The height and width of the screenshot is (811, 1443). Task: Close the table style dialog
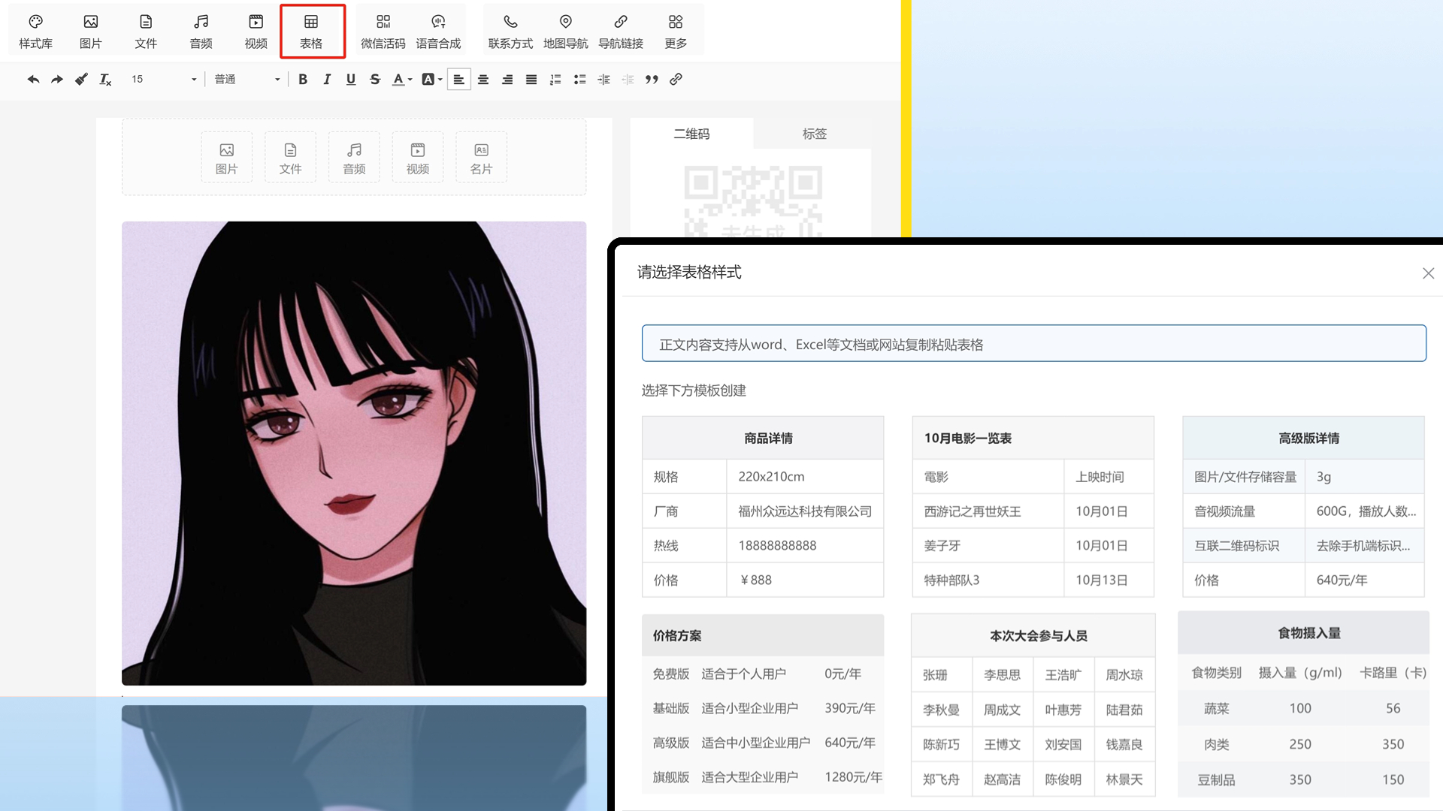point(1428,273)
